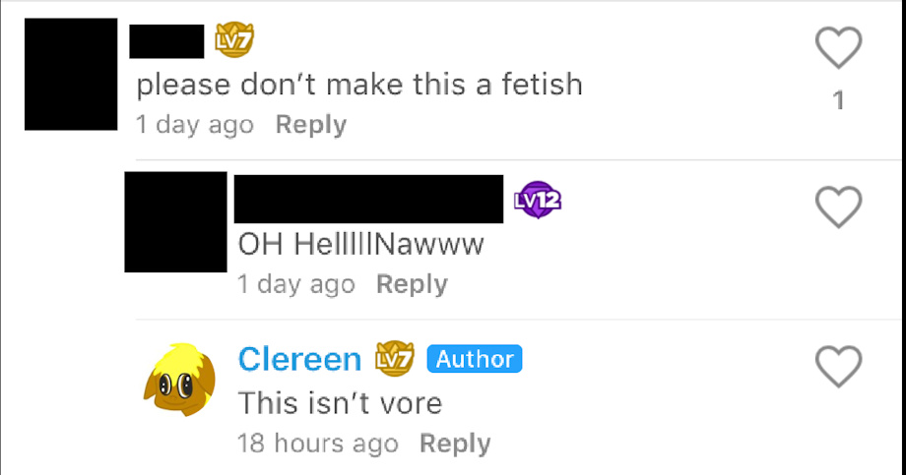Open Clereen's yellow-haired avatar
The width and height of the screenshot is (906, 475).
(x=179, y=380)
